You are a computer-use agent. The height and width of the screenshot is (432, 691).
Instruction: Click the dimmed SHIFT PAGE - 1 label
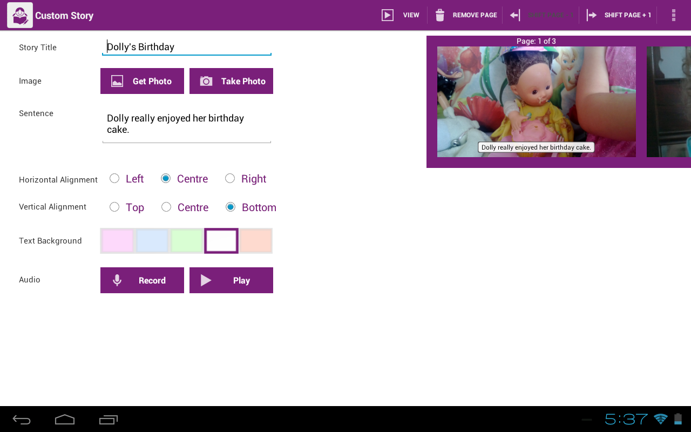pos(551,15)
